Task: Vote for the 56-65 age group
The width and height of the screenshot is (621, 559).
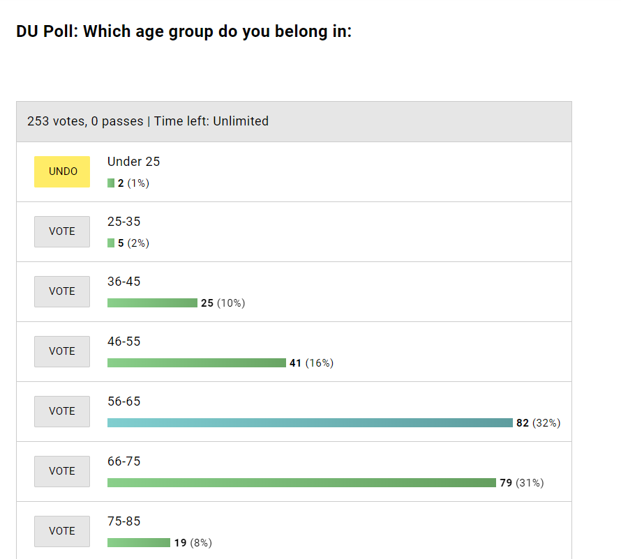Action: pos(62,411)
